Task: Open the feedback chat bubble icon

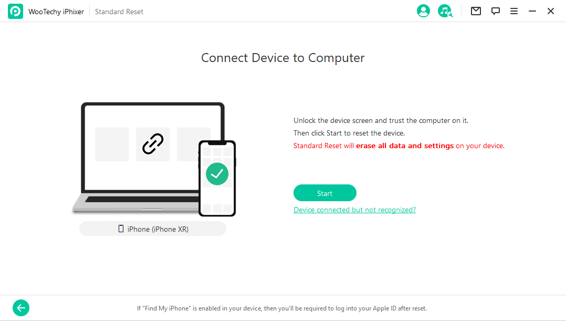Action: click(x=495, y=11)
